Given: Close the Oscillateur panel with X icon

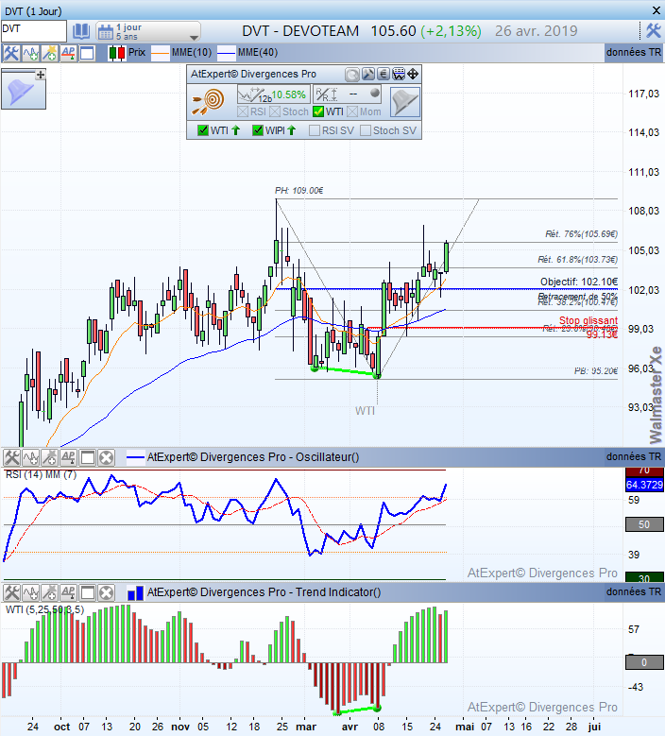Looking at the screenshot, I should (107, 457).
